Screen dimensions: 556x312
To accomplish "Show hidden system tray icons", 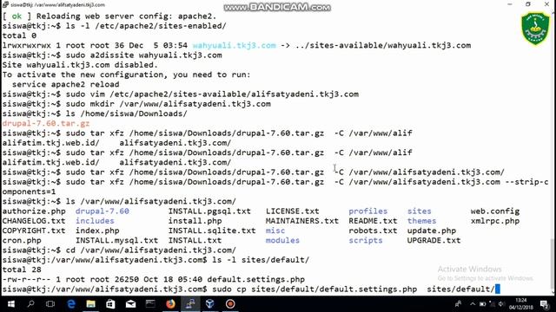I will pyautogui.click(x=473, y=304).
